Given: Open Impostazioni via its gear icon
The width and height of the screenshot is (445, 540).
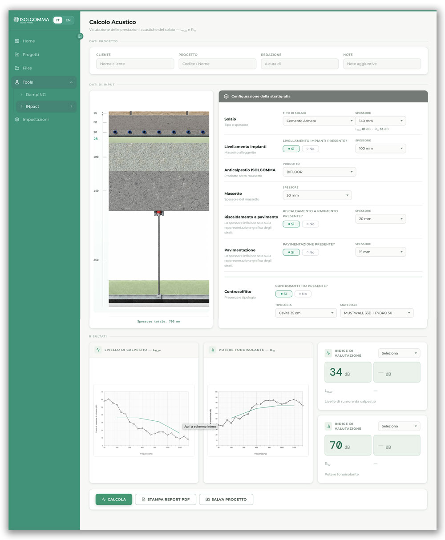Looking at the screenshot, I should click(x=17, y=119).
